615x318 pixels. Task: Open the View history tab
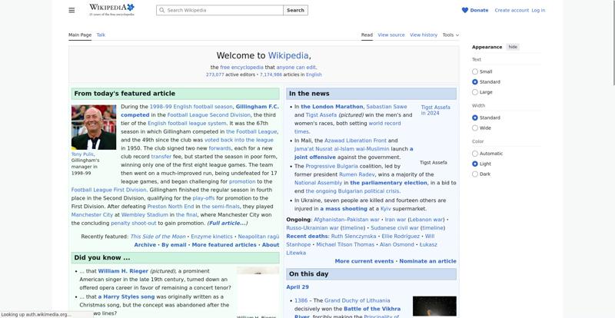point(424,35)
